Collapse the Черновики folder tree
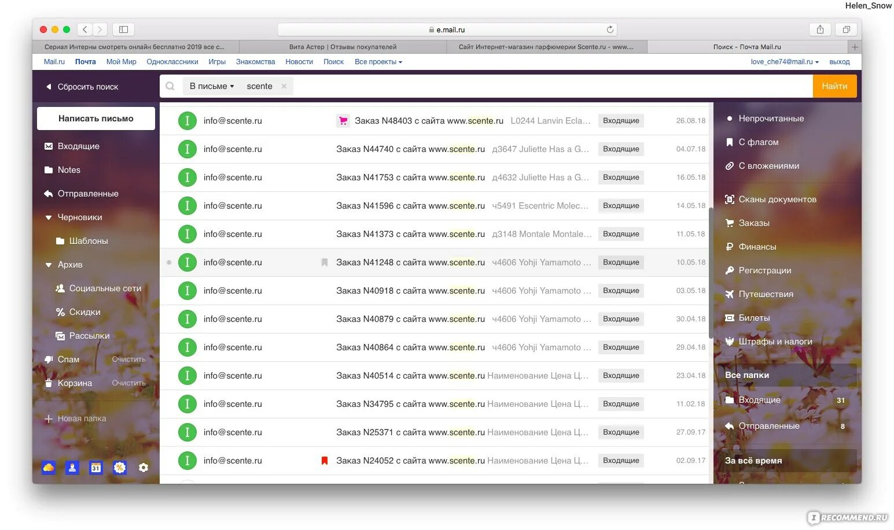894x530 pixels. coord(49,218)
